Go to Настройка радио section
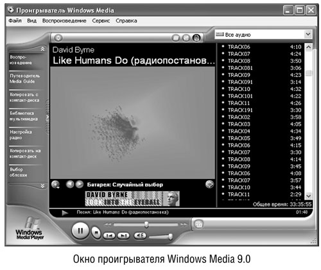 [x=21, y=135]
